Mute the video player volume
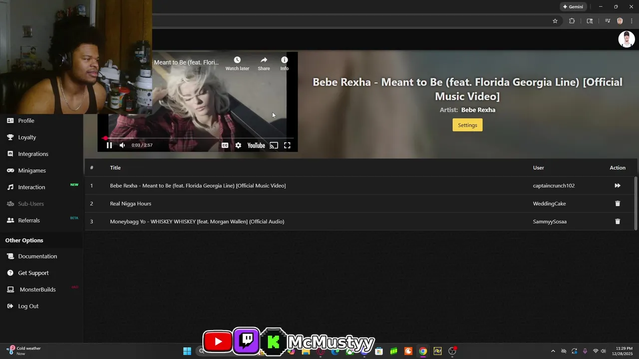This screenshot has width=639, height=359. click(x=122, y=145)
